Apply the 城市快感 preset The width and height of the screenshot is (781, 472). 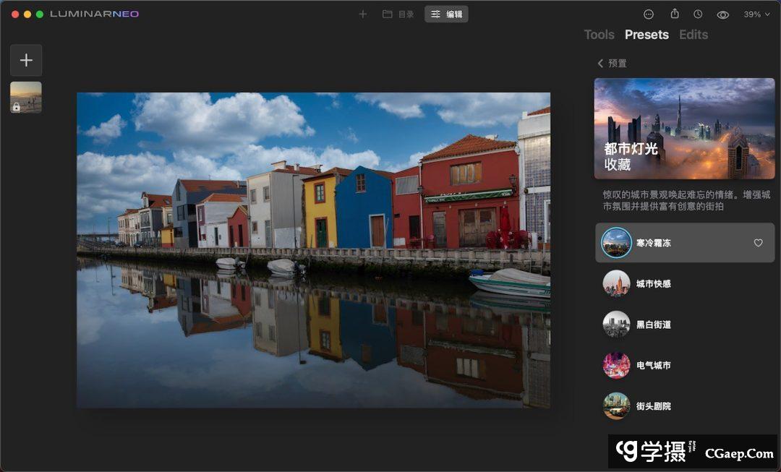pyautogui.click(x=653, y=284)
